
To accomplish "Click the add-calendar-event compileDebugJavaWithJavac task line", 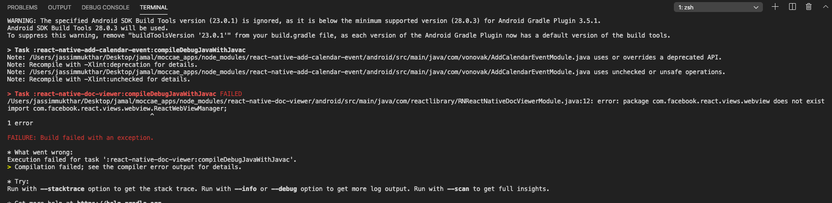I will [126, 50].
